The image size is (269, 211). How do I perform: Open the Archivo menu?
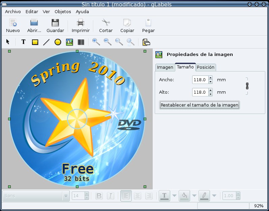pos(13,12)
